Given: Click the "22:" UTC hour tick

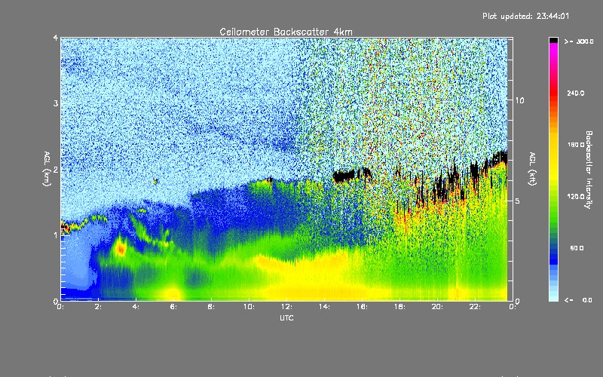Looking at the screenshot, I should pos(475,307).
